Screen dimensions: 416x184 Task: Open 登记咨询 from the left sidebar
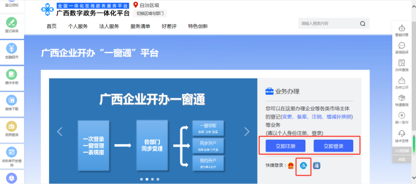point(12,24)
